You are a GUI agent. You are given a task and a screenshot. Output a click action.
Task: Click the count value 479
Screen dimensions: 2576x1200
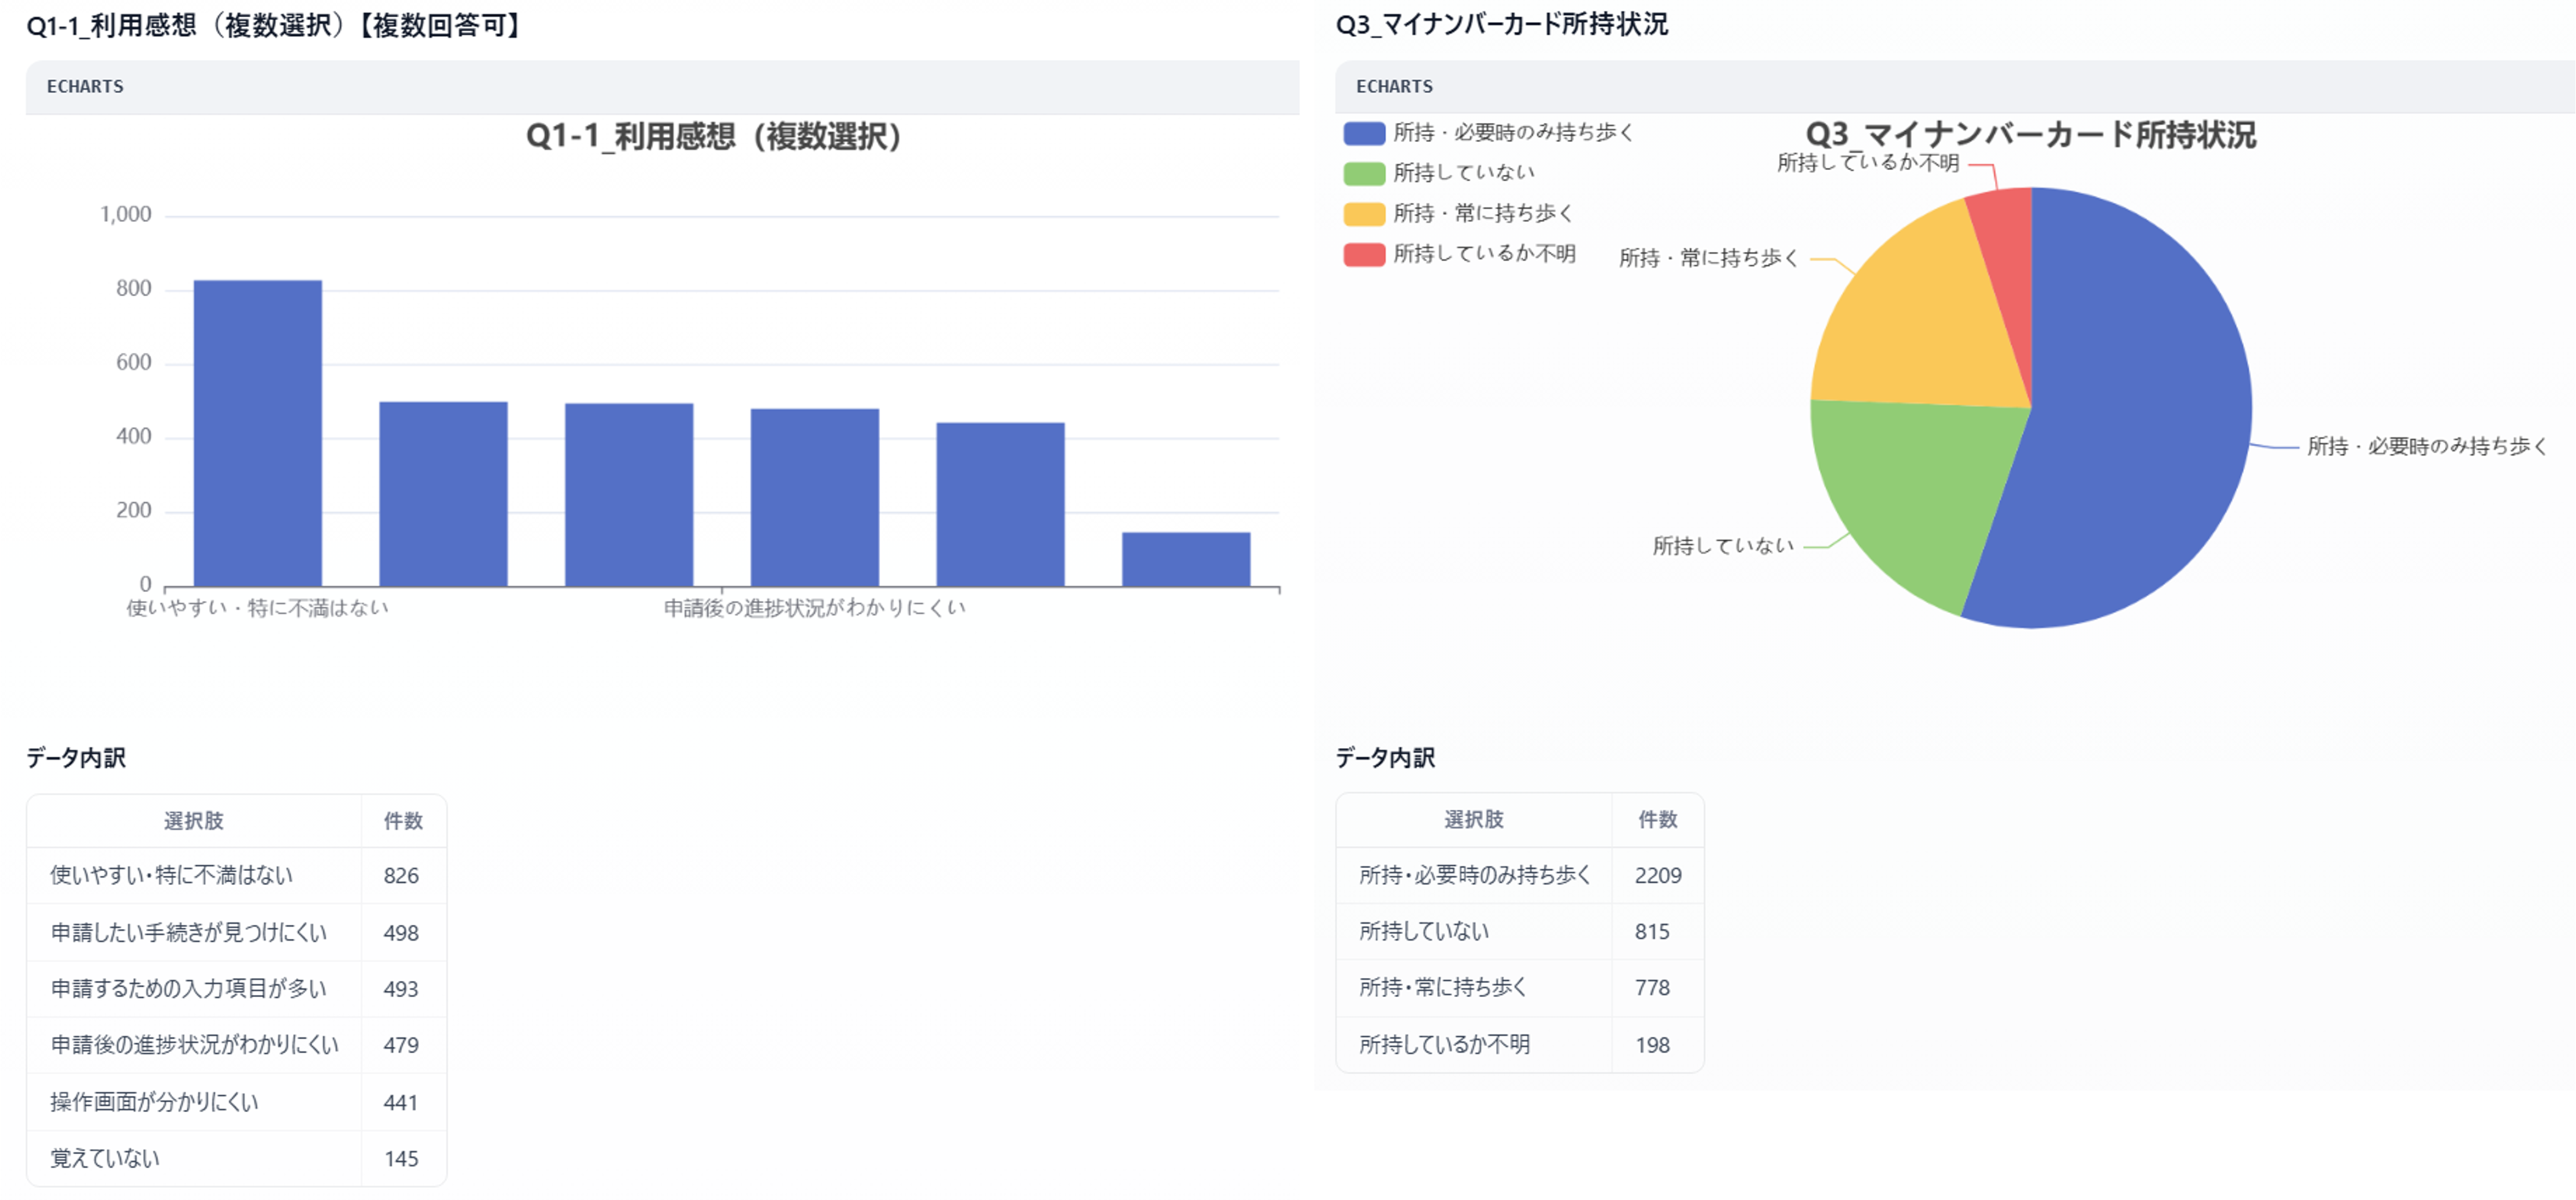tap(401, 1045)
